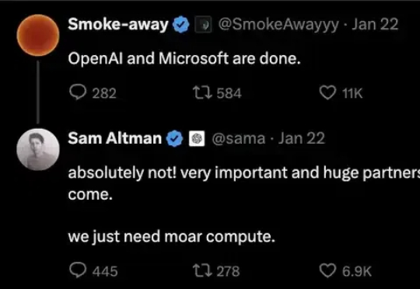420x289 pixels.
Task: Click the Jan 22 timestamp on Sam Altman's reply
Action: pyautogui.click(x=302, y=138)
